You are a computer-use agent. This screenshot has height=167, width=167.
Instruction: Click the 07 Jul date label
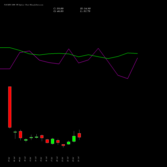pos(9,159)
